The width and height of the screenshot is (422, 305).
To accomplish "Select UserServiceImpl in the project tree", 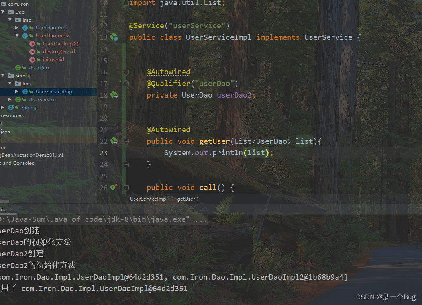I will pos(54,92).
